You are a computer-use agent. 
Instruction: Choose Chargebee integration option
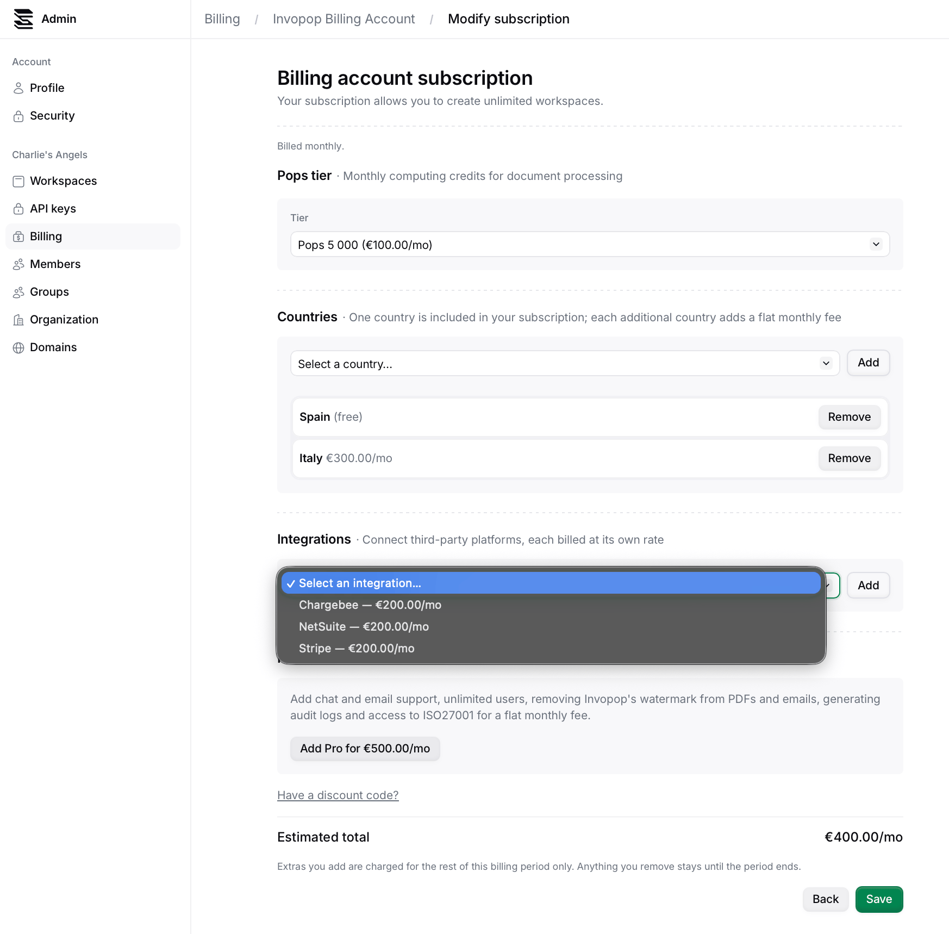pos(551,605)
